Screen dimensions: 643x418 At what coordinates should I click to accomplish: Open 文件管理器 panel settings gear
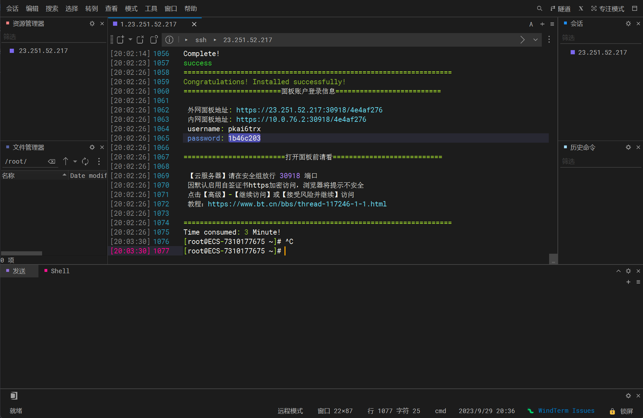[x=92, y=147]
